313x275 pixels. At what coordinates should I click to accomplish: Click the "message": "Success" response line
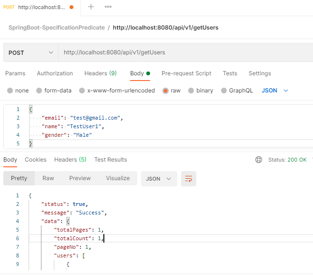(74, 213)
